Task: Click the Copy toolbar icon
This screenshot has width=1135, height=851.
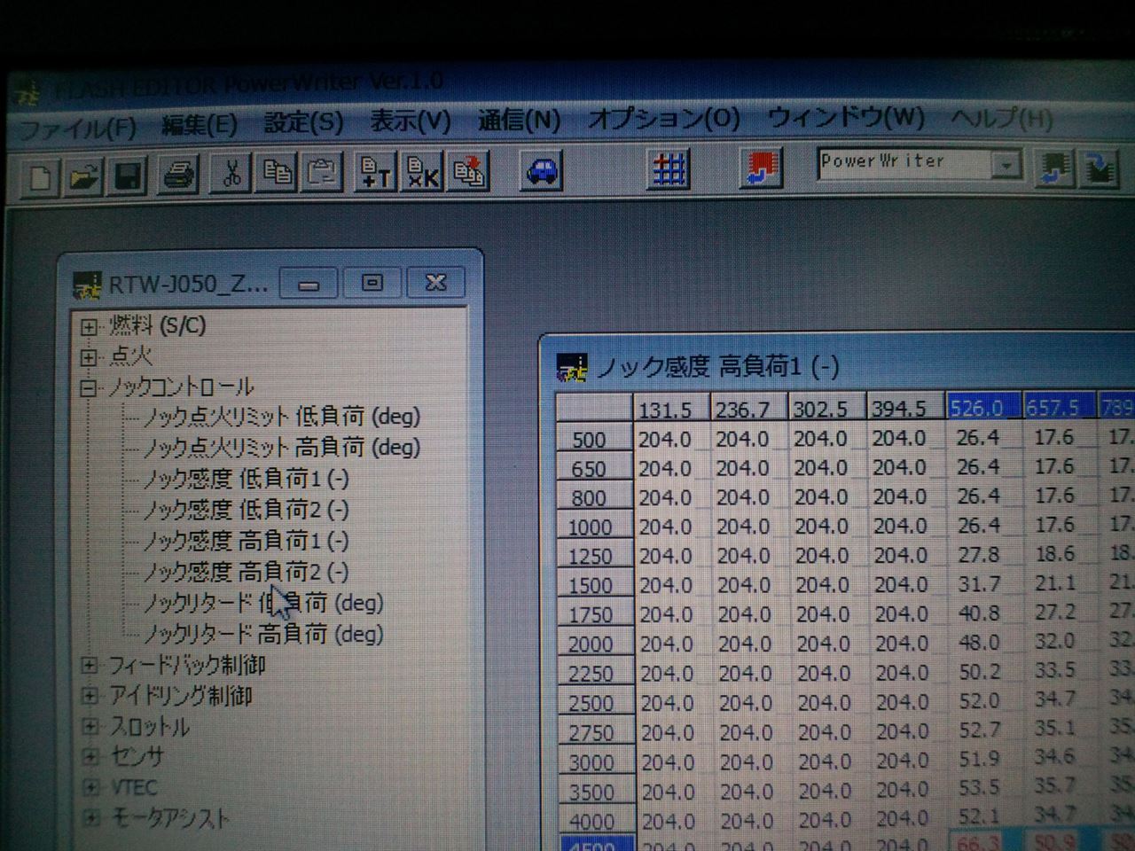Action: tap(277, 172)
